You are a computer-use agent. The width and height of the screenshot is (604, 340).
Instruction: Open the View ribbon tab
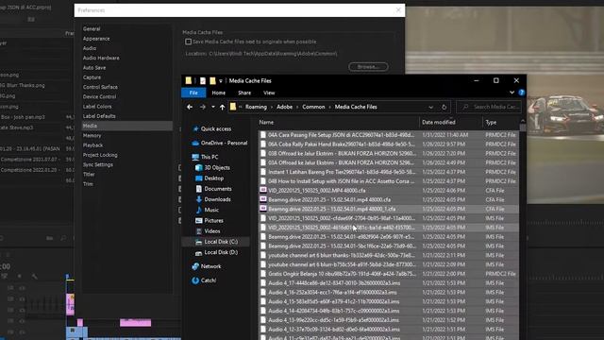coord(269,93)
